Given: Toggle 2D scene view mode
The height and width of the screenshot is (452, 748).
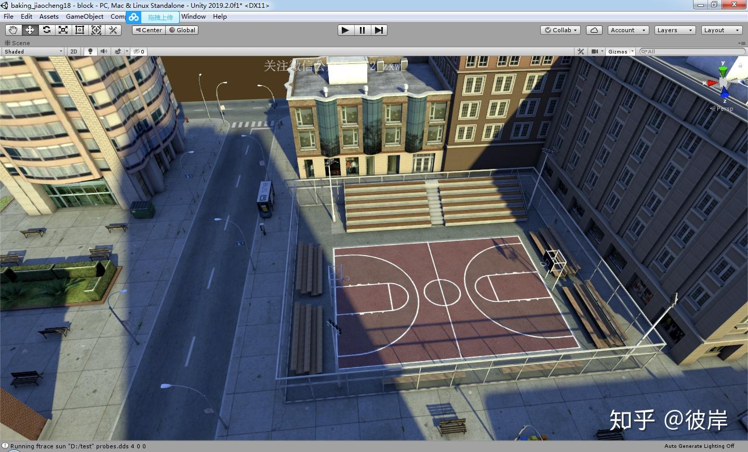Looking at the screenshot, I should [x=74, y=51].
